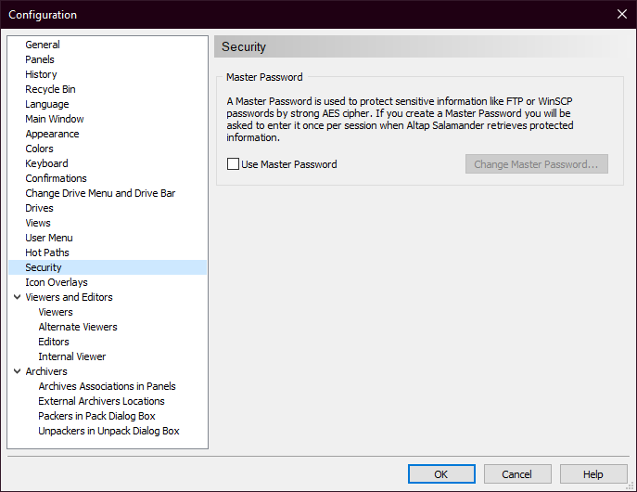Select the Colors configuration page
Viewport: 637px width, 492px height.
(39, 149)
